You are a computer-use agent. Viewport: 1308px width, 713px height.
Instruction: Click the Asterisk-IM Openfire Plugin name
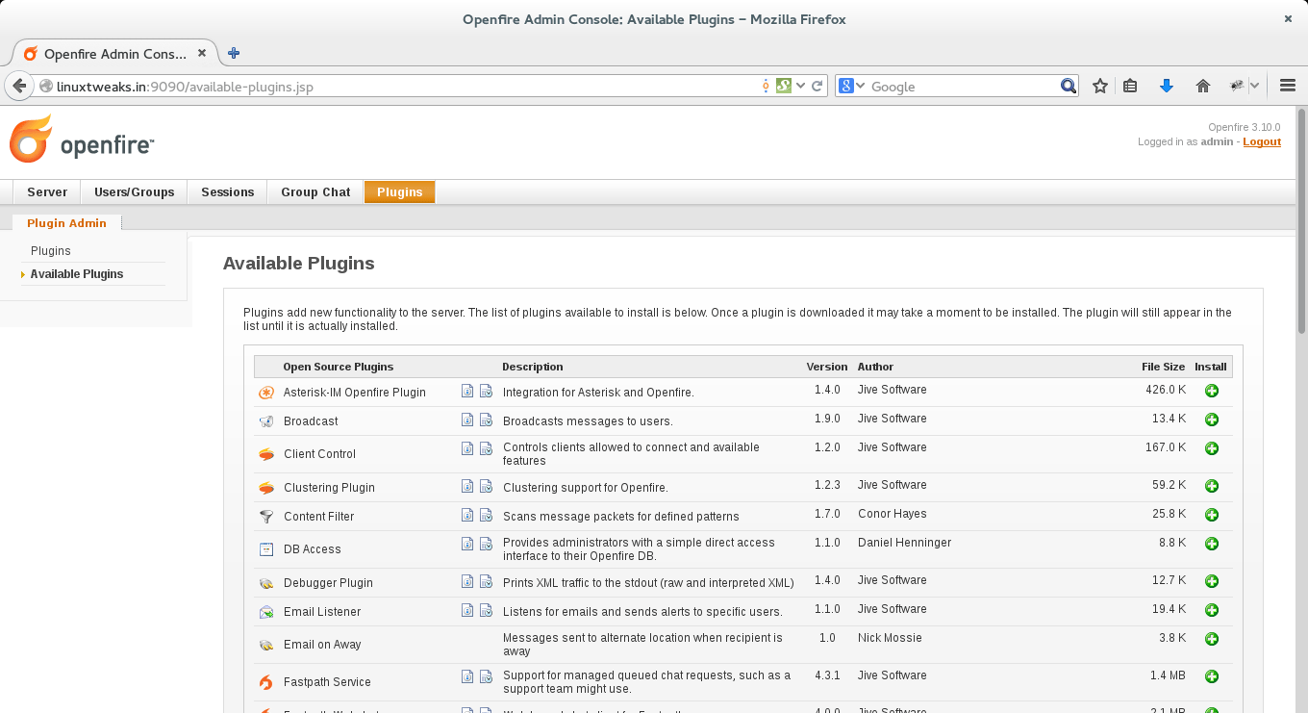[355, 393]
